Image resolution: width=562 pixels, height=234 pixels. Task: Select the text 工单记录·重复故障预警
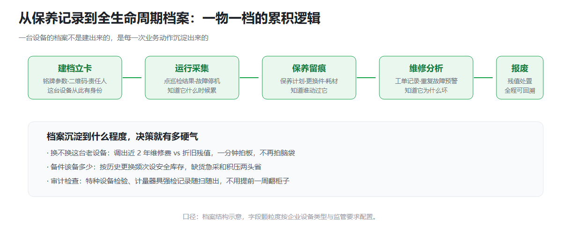426,81
